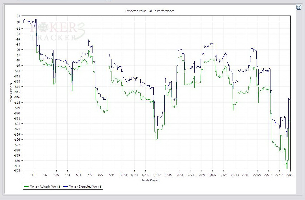Click the -$16 label on the y-axis
This screenshot has height=200, width=305.
[x=17, y=97]
